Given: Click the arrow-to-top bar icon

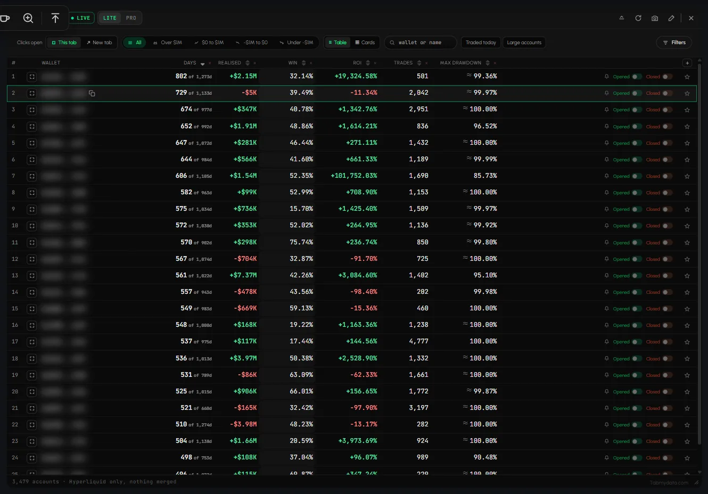Looking at the screenshot, I should point(55,18).
